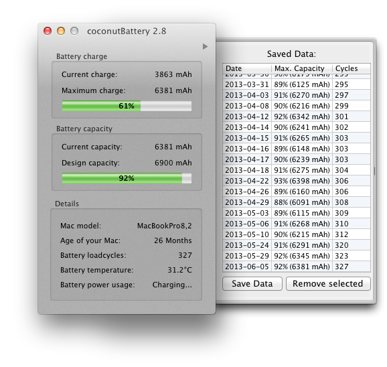Viewport: 387px width, 367px height.
Task: Select the 2013-04-12 saved data row
Action: 297,117
